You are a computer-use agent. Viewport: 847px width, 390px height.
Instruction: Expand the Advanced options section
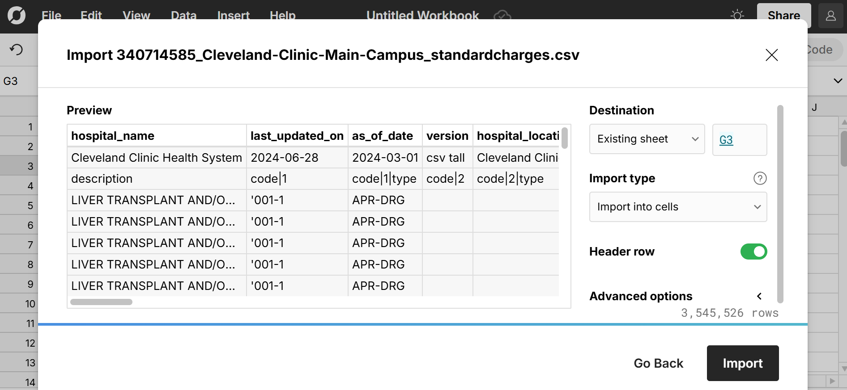[x=759, y=296]
